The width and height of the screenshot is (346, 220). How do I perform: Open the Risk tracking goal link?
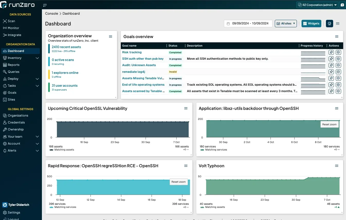pyautogui.click(x=132, y=52)
